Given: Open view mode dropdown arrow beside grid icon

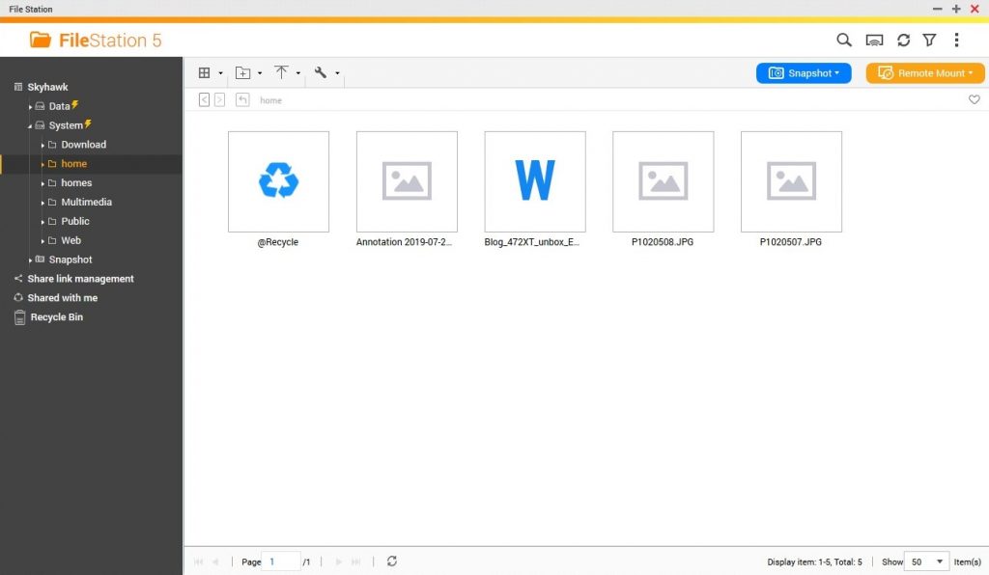Looking at the screenshot, I should [221, 73].
